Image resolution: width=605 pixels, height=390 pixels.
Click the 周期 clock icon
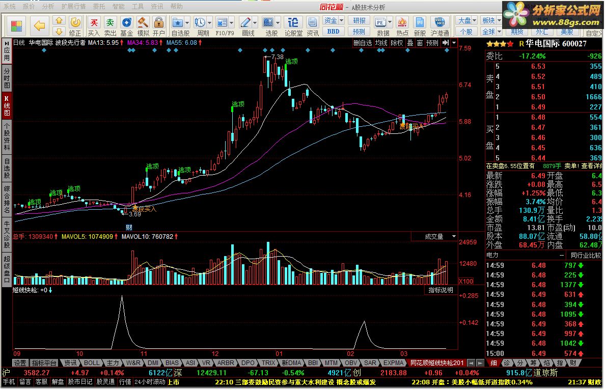[200, 23]
